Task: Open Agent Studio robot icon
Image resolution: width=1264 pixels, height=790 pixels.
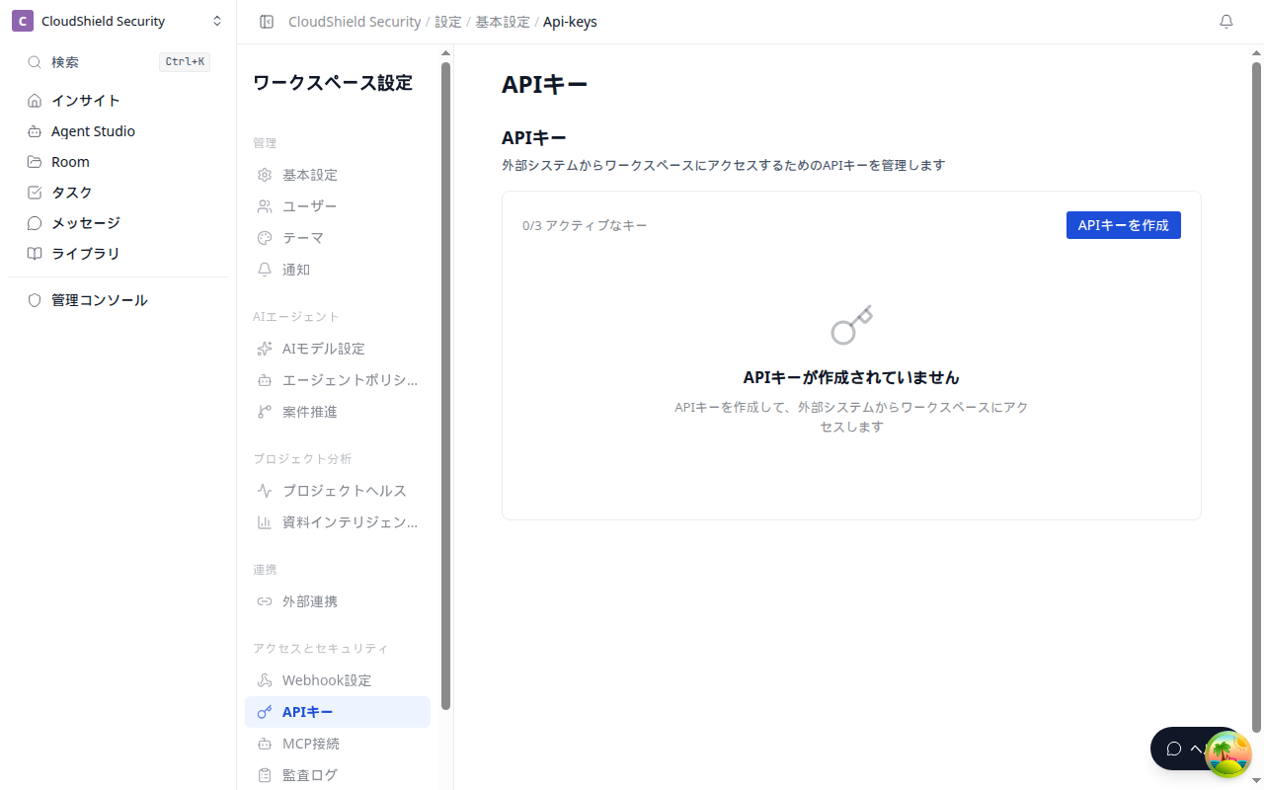Action: click(x=35, y=131)
